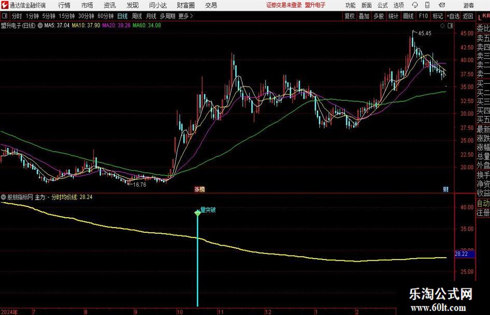
Task: Click the customer service headset icon
Action: (x=415, y=5)
